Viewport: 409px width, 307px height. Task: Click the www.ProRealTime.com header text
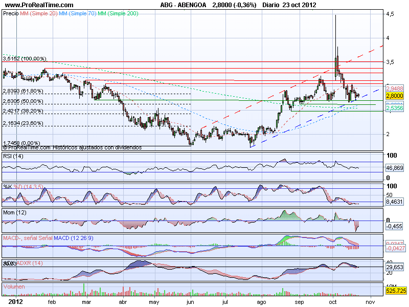pyautogui.click(x=39, y=5)
